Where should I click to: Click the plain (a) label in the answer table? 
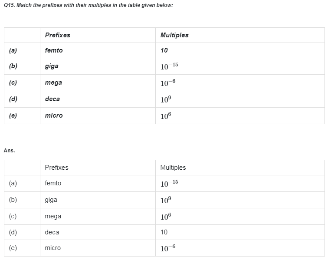click(13, 183)
